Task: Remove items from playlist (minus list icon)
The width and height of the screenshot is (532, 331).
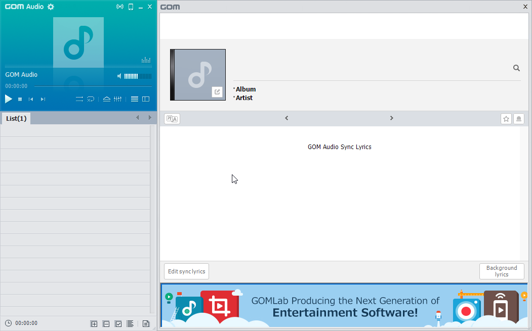Action: (106, 324)
